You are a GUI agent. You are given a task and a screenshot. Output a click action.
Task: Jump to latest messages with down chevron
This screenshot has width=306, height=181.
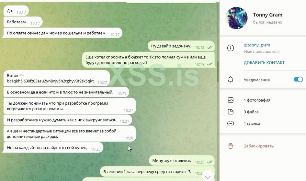[x=208, y=177]
